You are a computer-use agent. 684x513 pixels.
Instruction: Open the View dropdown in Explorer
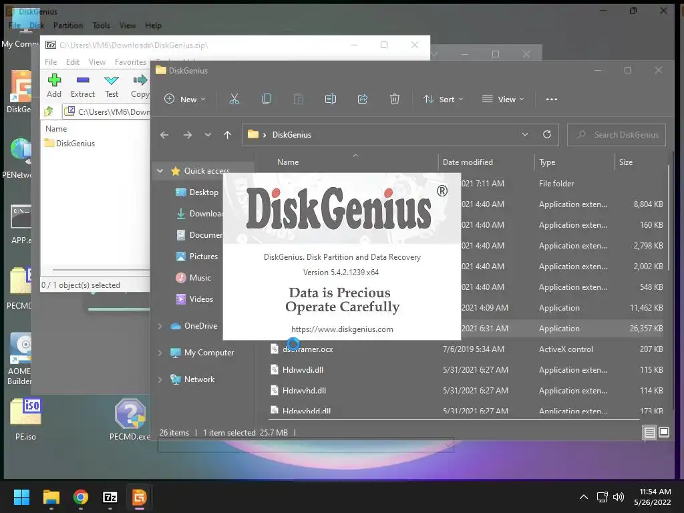point(502,100)
